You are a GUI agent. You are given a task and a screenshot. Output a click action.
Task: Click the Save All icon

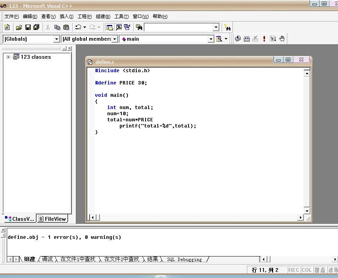36,27
